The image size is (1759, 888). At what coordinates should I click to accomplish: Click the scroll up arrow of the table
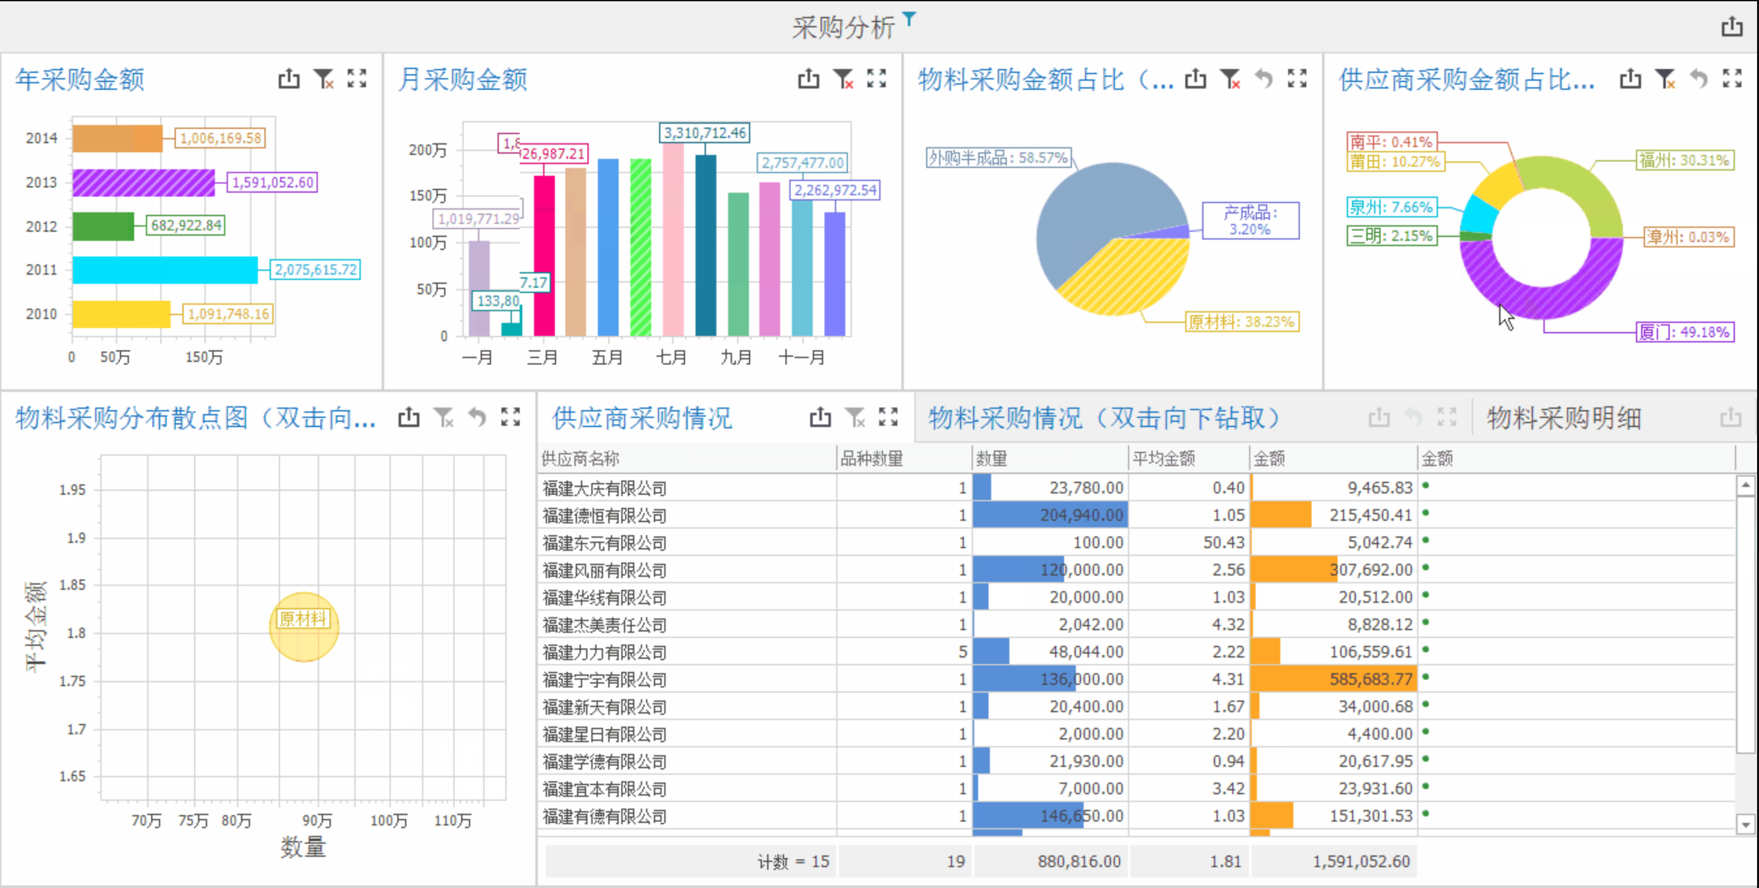(1745, 485)
